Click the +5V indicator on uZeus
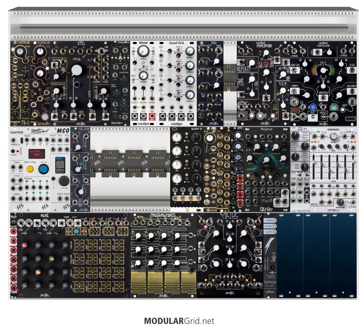 (270, 221)
